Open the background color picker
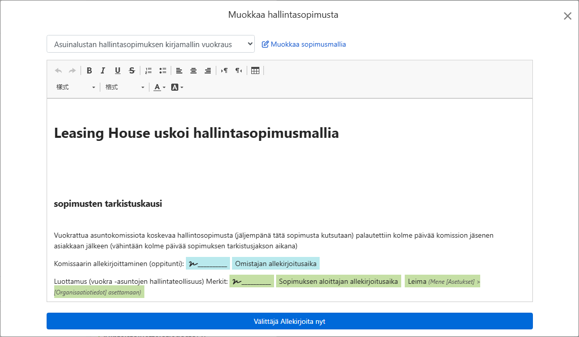579x337 pixels. coord(177,87)
